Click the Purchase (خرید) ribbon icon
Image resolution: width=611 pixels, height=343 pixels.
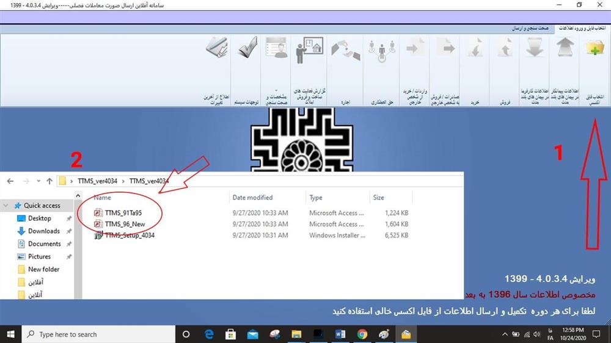tap(475, 48)
